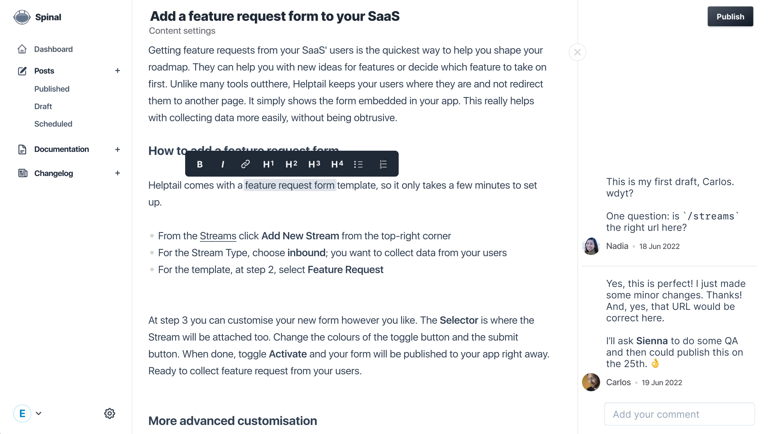Toggle bold formatting in floating toolbar
Viewport: 772px width, 434px height.
(200, 164)
